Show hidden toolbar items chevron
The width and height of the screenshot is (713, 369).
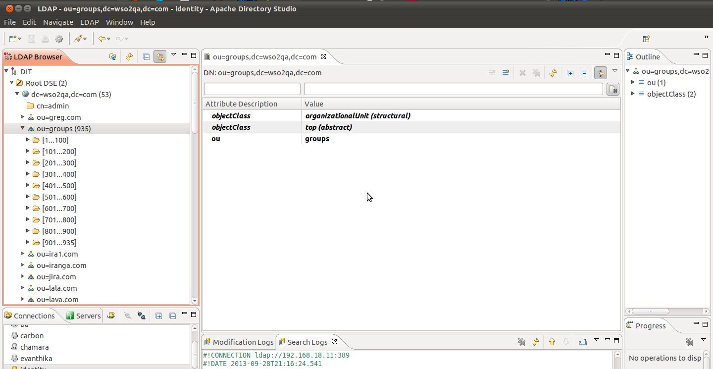(707, 37)
